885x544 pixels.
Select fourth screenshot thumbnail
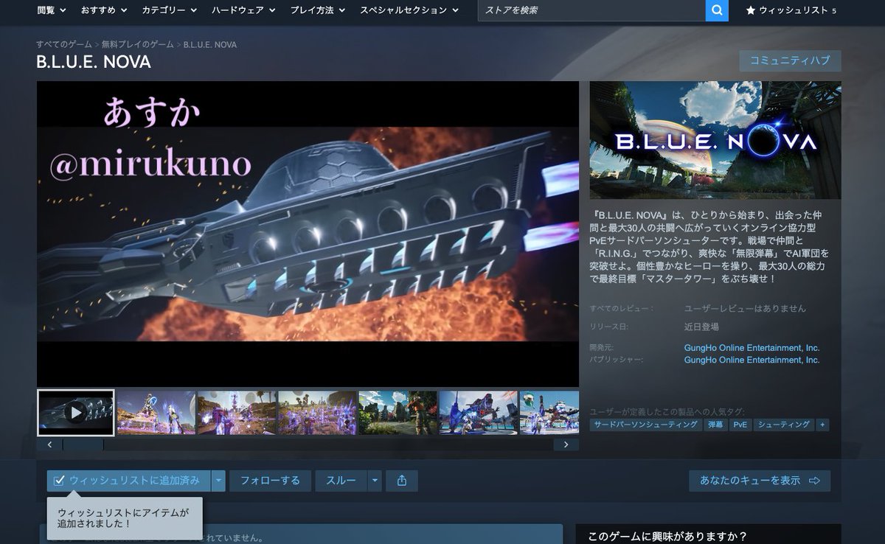pyautogui.click(x=317, y=413)
